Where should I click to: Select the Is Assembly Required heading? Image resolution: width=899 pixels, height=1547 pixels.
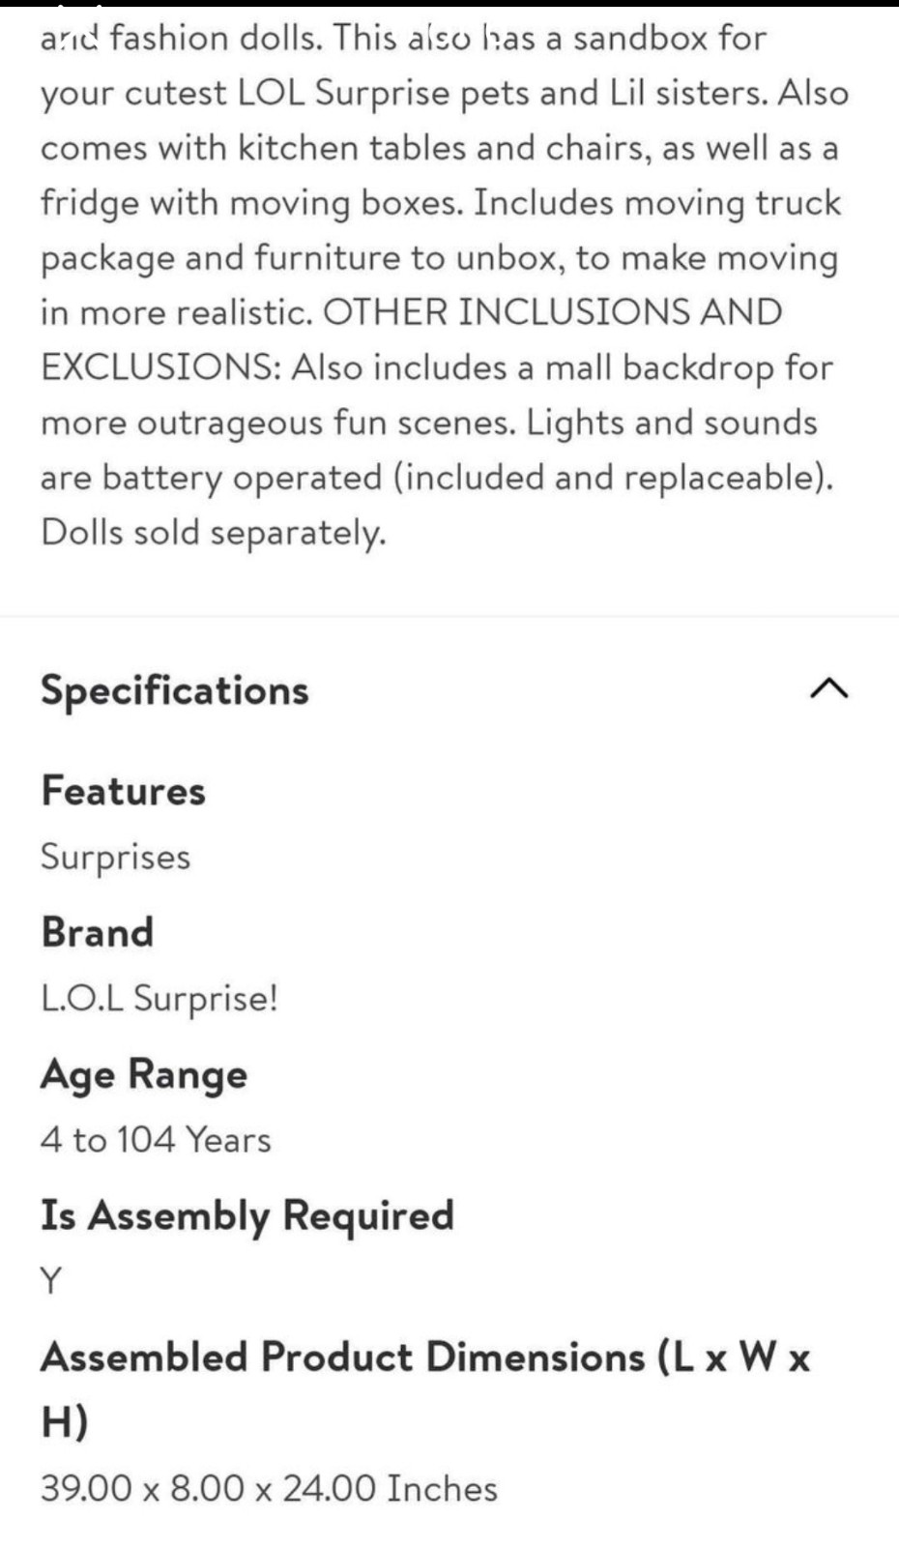[247, 1216]
